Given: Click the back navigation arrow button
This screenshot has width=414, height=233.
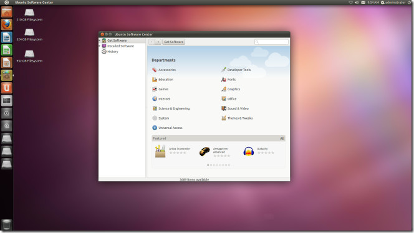Looking at the screenshot, I should click(152, 42).
